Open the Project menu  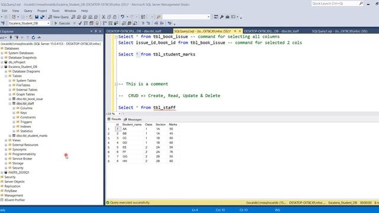(42, 11)
